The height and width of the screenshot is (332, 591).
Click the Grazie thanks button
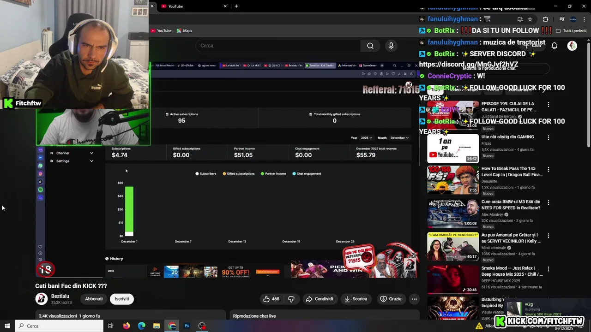pos(391,299)
